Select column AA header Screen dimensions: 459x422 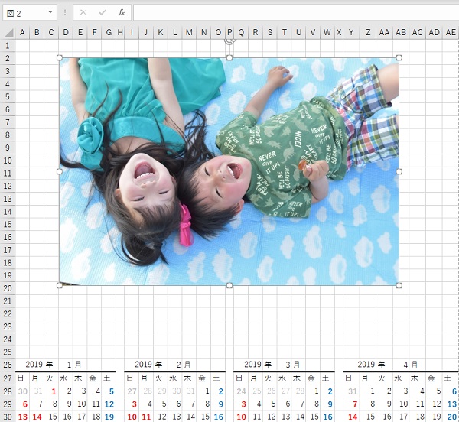tap(384, 32)
